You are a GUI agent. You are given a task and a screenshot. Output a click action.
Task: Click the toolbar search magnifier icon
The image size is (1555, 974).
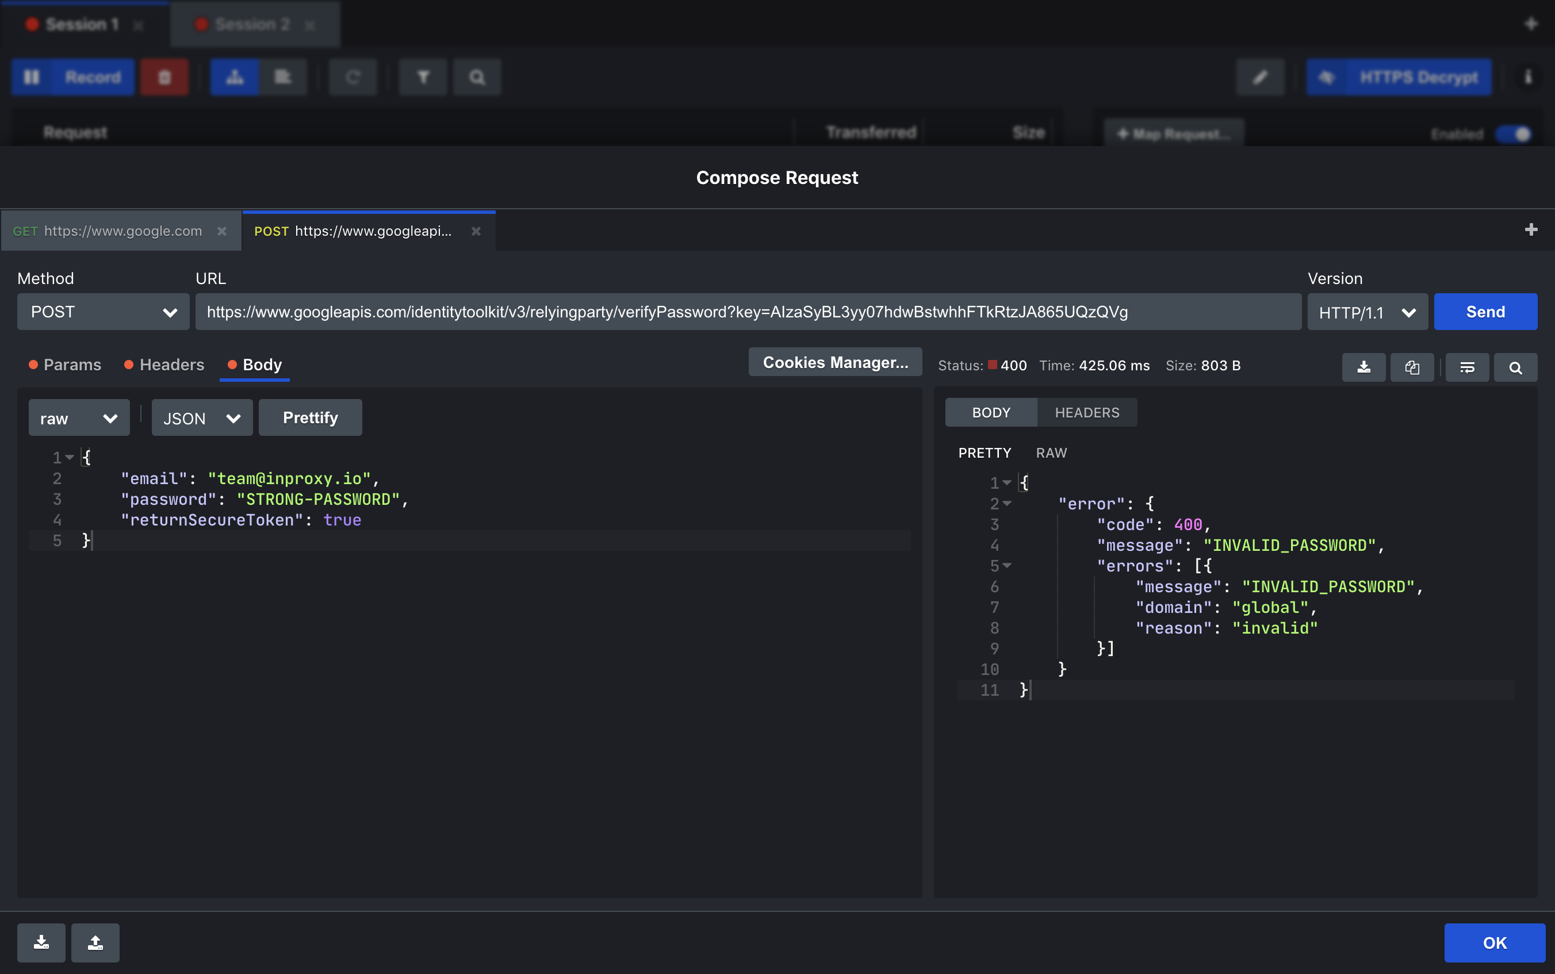click(x=477, y=77)
